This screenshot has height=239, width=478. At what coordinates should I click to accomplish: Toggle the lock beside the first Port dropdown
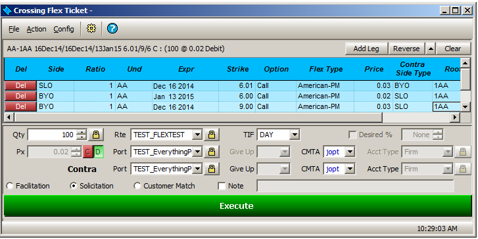[x=212, y=152]
